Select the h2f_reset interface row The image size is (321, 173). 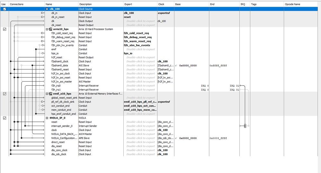tap(57, 58)
